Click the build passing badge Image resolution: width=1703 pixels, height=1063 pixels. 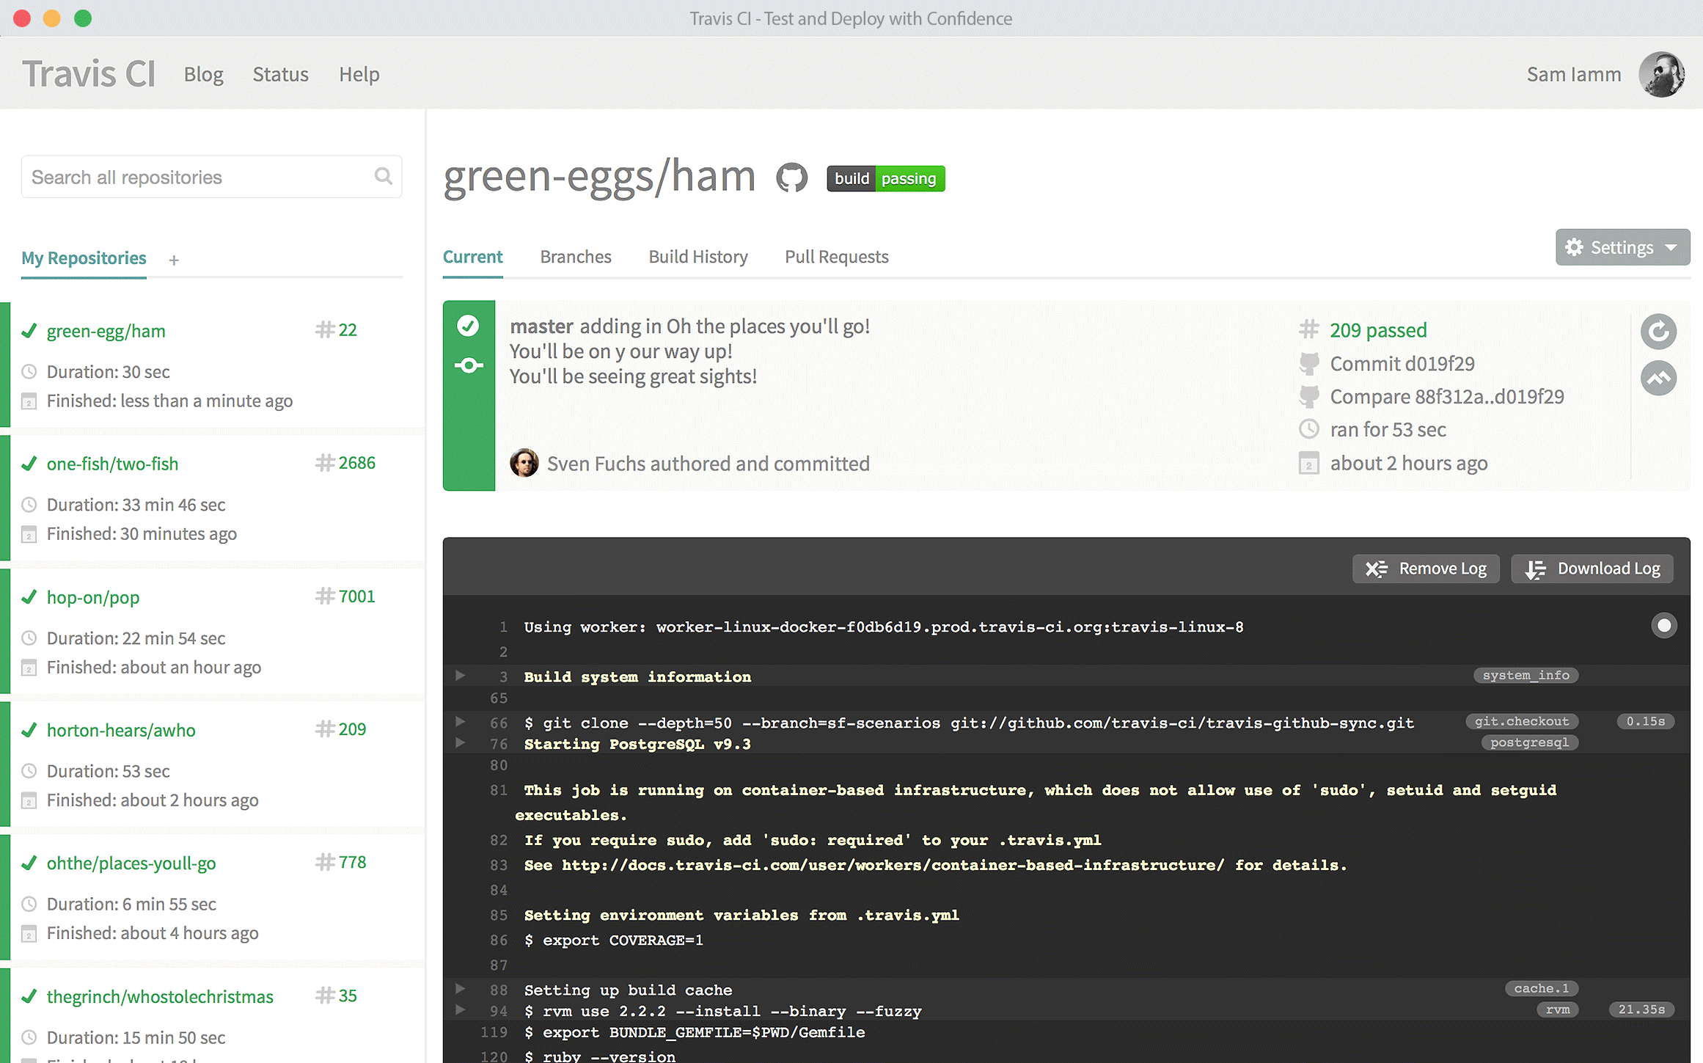885,178
